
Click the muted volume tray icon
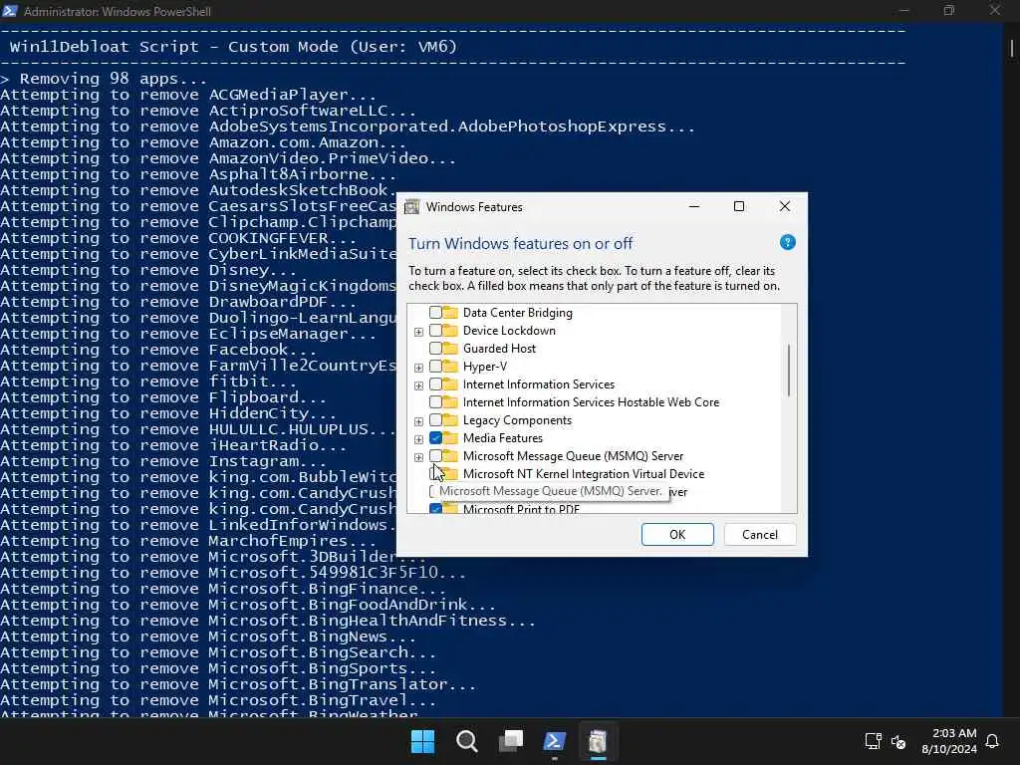pyautogui.click(x=898, y=741)
